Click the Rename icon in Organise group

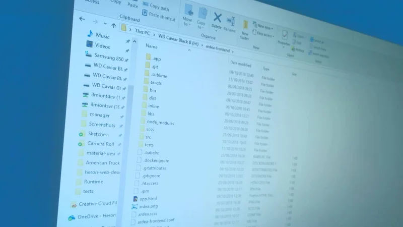point(231,21)
